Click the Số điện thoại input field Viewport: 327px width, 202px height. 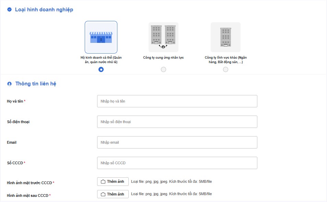pos(177,122)
